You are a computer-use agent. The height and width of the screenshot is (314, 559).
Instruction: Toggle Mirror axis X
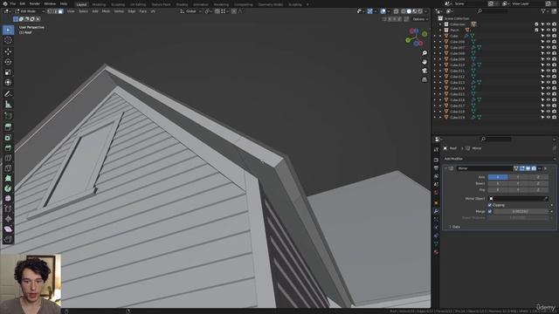[x=498, y=177]
